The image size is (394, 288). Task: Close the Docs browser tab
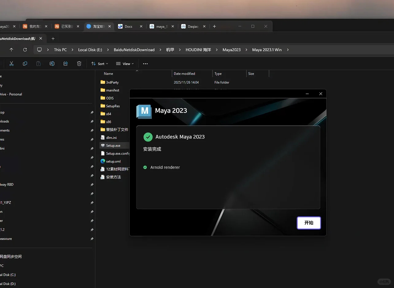141,26
